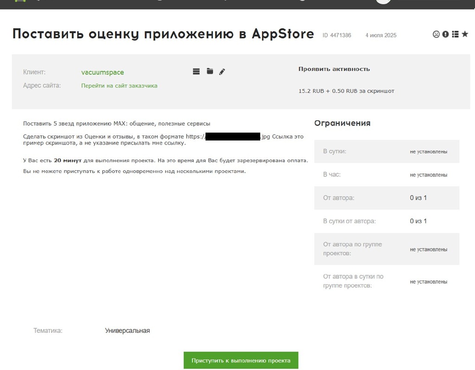The width and height of the screenshot is (475, 370).
Task: Click the pencil icon next to client
Action: [x=222, y=72]
